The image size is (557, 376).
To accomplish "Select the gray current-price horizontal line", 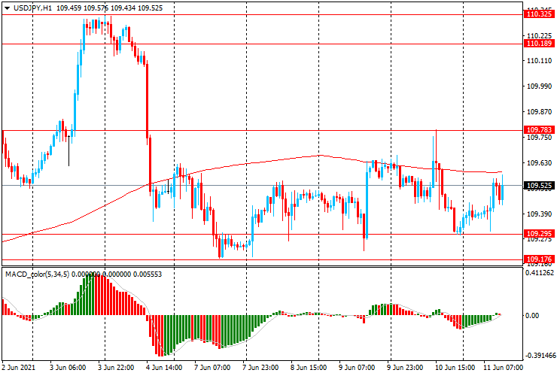I will (x=263, y=185).
